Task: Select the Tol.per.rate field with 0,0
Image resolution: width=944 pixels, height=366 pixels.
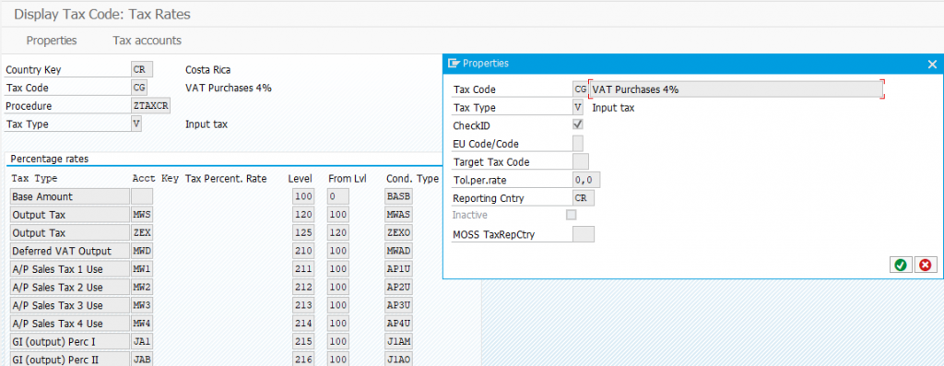Action: click(585, 180)
